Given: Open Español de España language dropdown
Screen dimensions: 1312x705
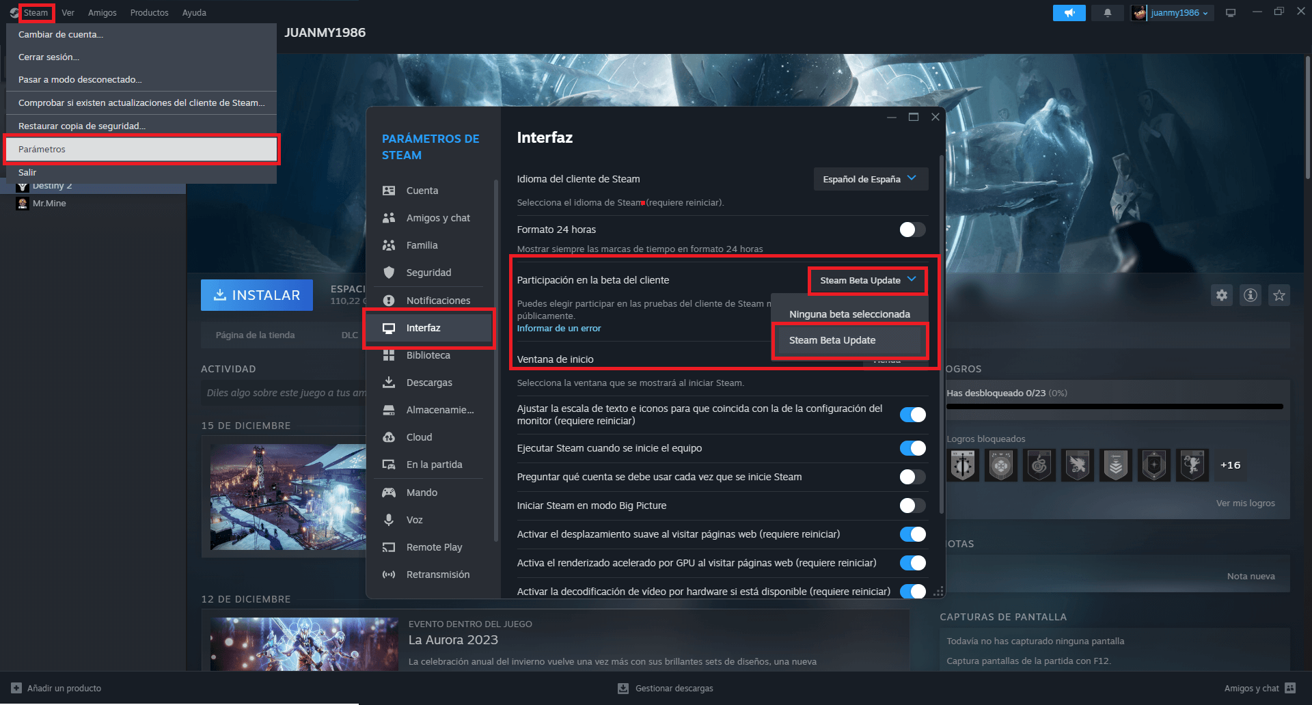Looking at the screenshot, I should [x=871, y=179].
